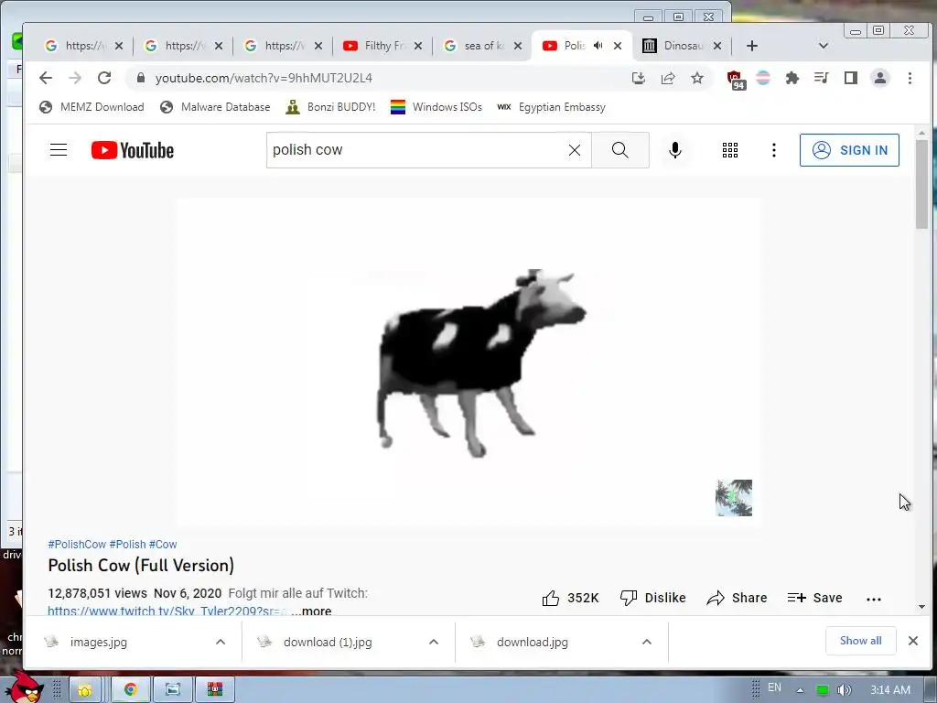937x703 pixels.
Task: Open the Windows ISOs bookmark
Action: point(436,107)
